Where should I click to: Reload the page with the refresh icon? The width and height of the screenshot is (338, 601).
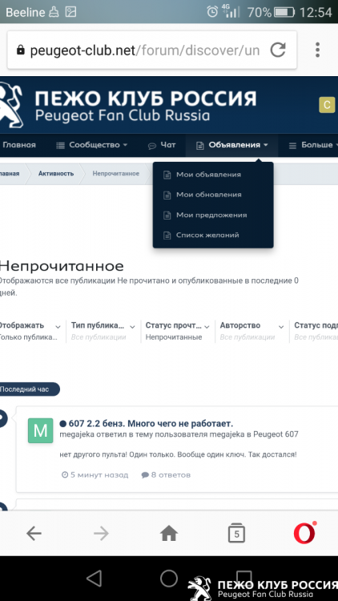point(278,50)
